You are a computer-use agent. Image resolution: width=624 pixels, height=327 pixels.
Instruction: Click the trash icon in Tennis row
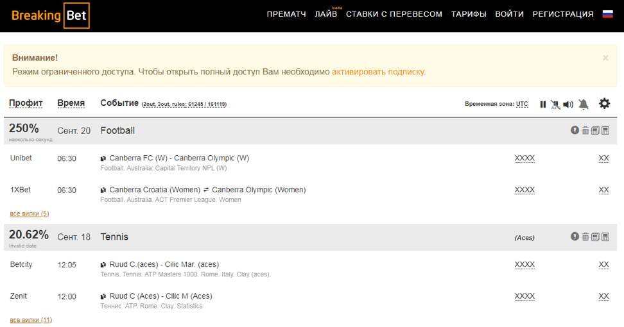coord(585,237)
